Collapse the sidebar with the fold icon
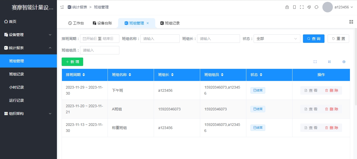The image size is (357, 159). coord(62,7)
